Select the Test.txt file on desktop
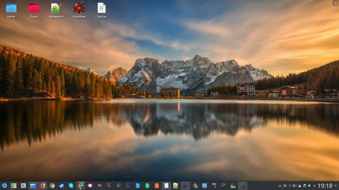This screenshot has height=190, width=339. pyautogui.click(x=101, y=8)
